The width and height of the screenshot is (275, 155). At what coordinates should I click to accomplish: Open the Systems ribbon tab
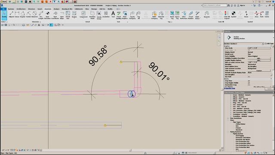tap(11, 9)
